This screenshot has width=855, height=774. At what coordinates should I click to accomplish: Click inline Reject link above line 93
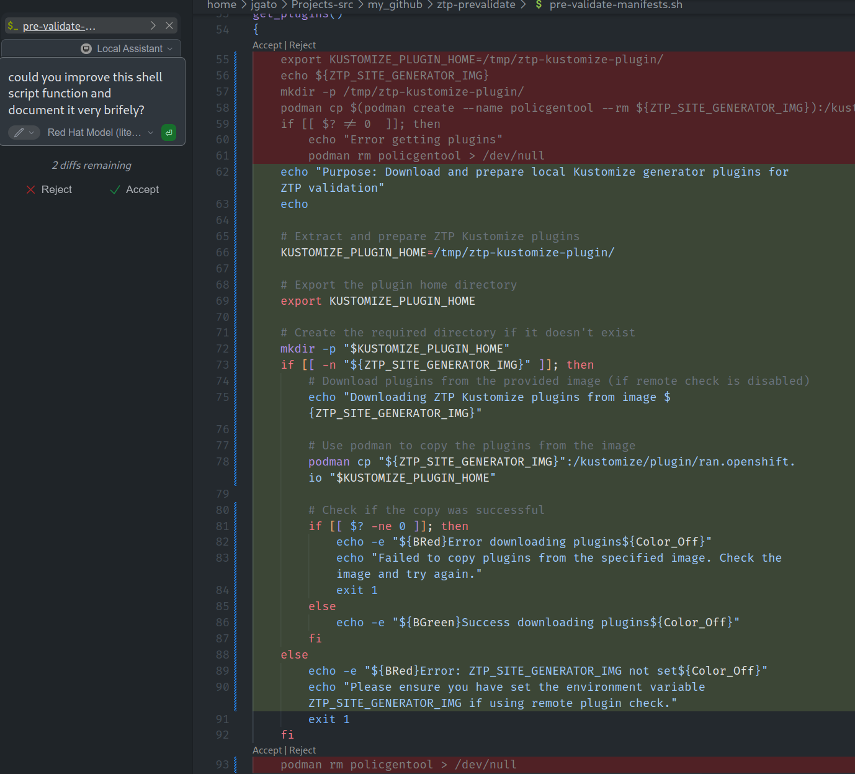pos(302,750)
